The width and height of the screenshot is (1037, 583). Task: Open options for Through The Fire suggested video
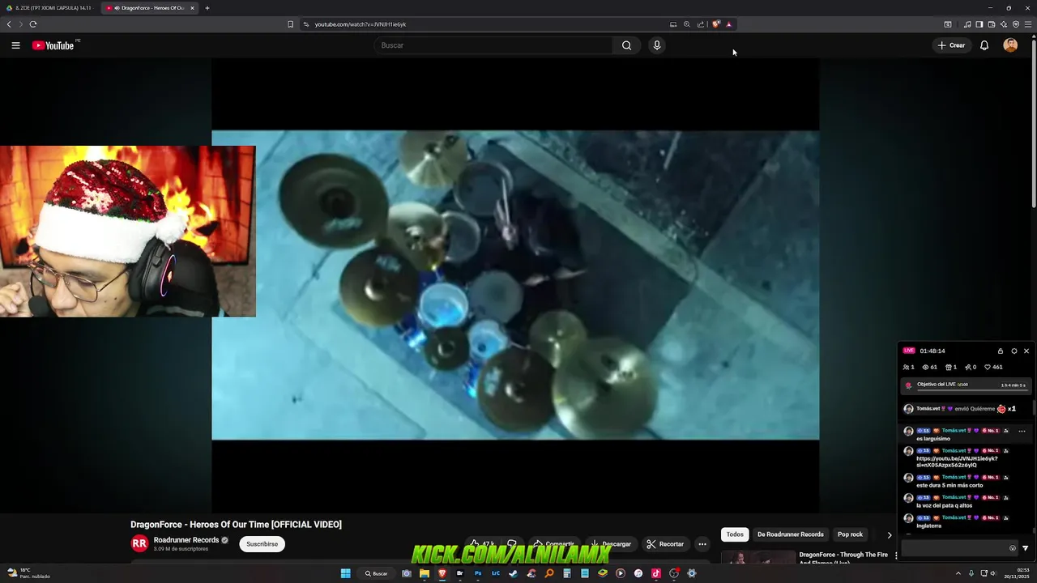pos(895,555)
